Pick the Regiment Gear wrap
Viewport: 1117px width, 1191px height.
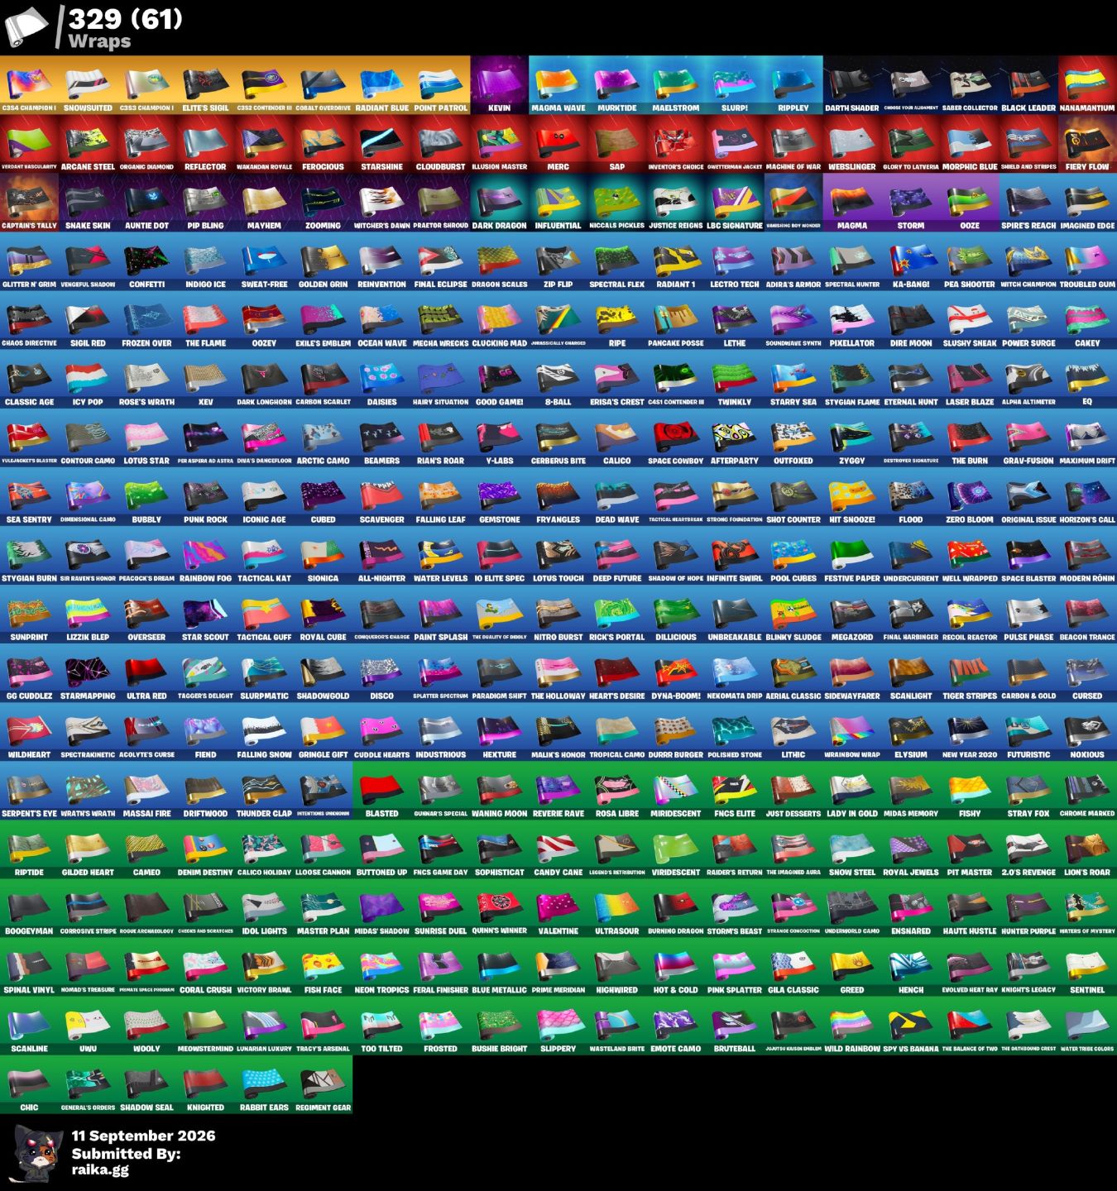pyautogui.click(x=323, y=1083)
